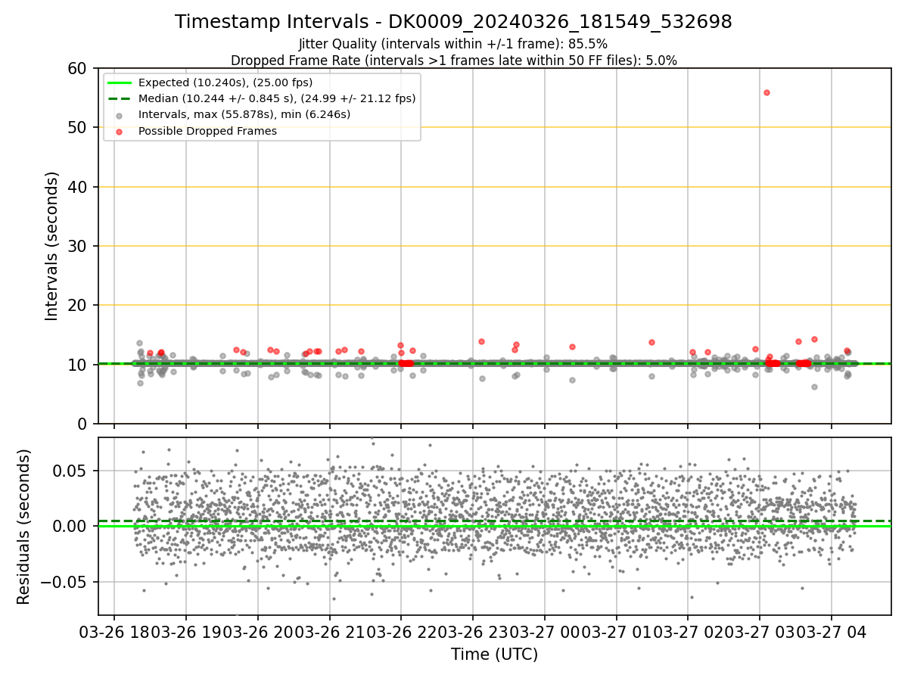Click the dashed dark green line sample in the legend
Image resolution: width=908 pixels, height=681 pixels.
120,98
